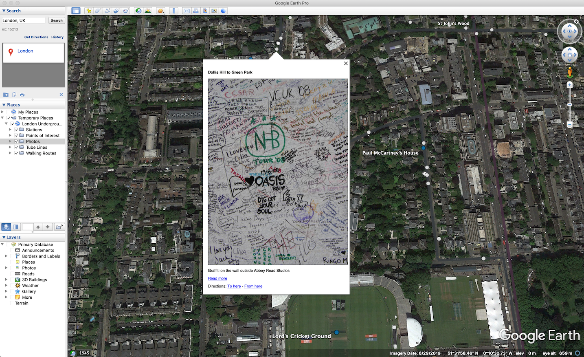The width and height of the screenshot is (584, 357).
Task: Select the Add Path tool
Action: pos(108,11)
